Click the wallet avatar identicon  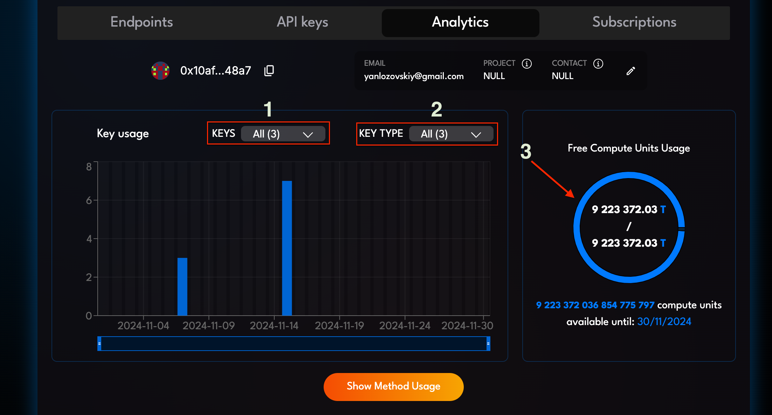point(160,71)
